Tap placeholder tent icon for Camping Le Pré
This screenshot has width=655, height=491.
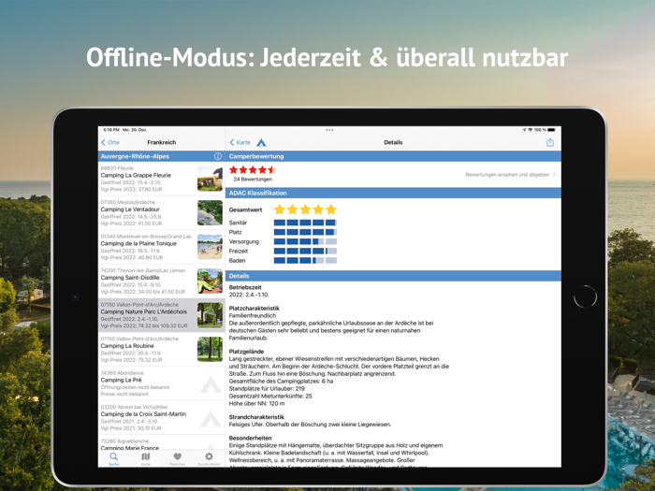click(x=211, y=384)
